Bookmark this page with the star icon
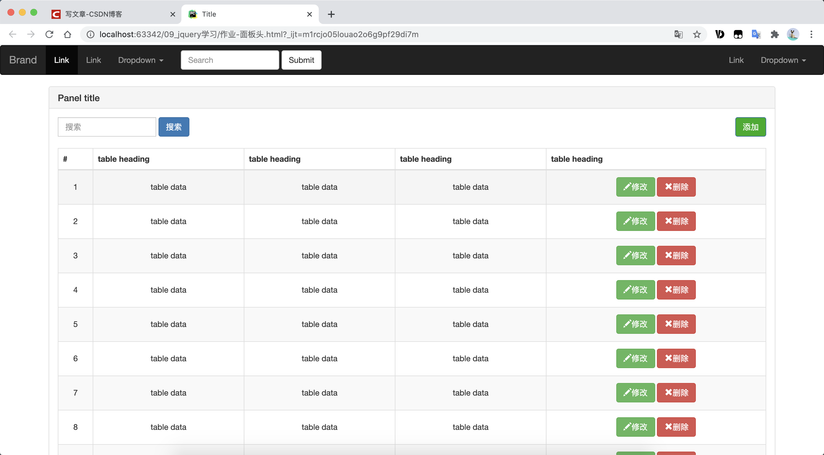The height and width of the screenshot is (455, 824). (697, 34)
